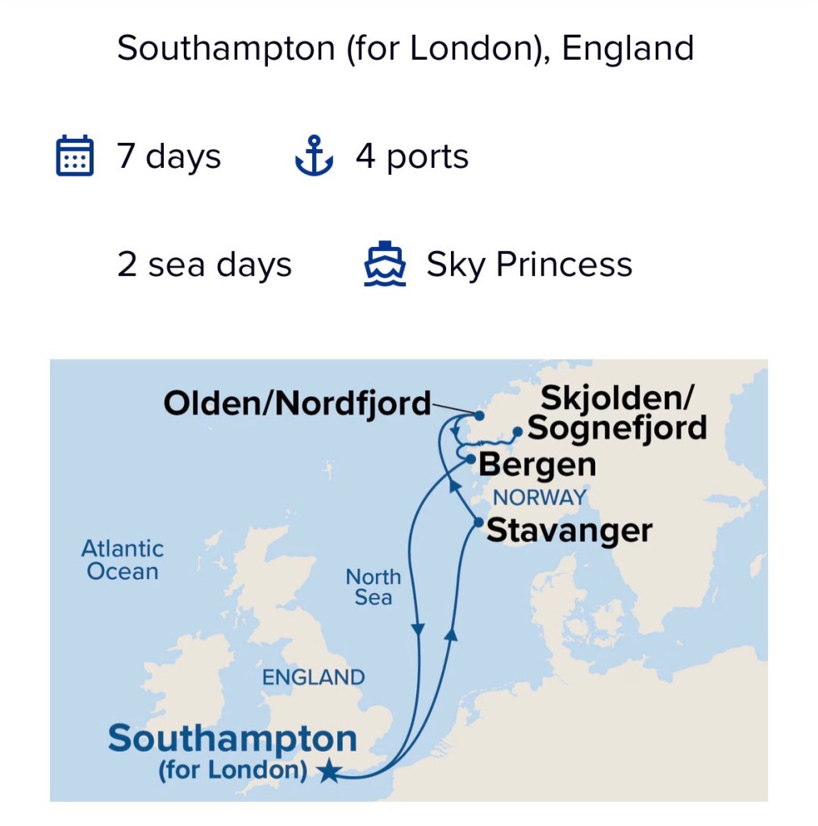Click the Atlantic Ocean label on the map
This screenshot has width=818, height=826.
pos(123,560)
